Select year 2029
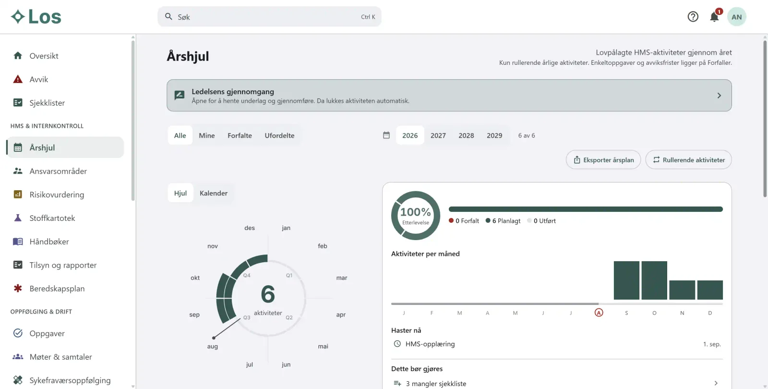768x389 pixels. tap(494, 135)
